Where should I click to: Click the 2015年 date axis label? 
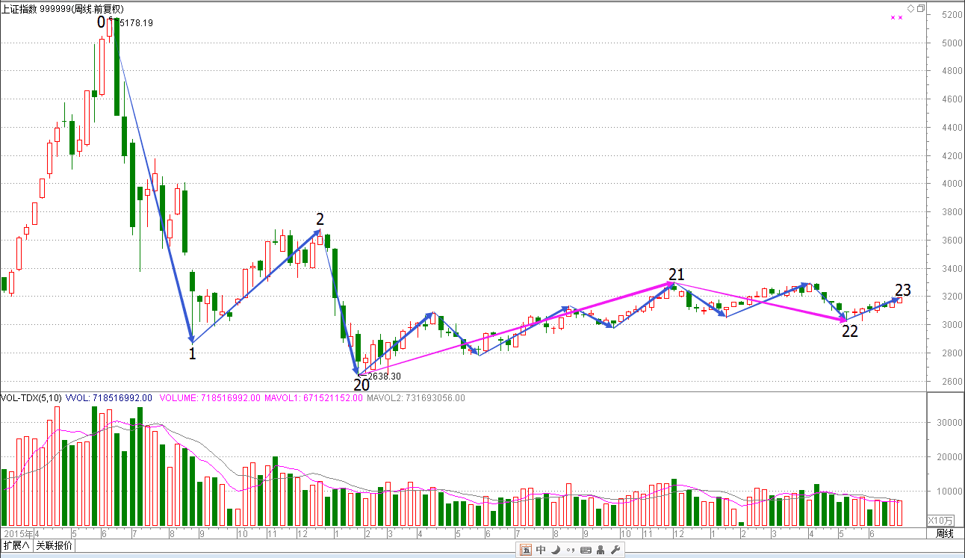click(x=18, y=533)
